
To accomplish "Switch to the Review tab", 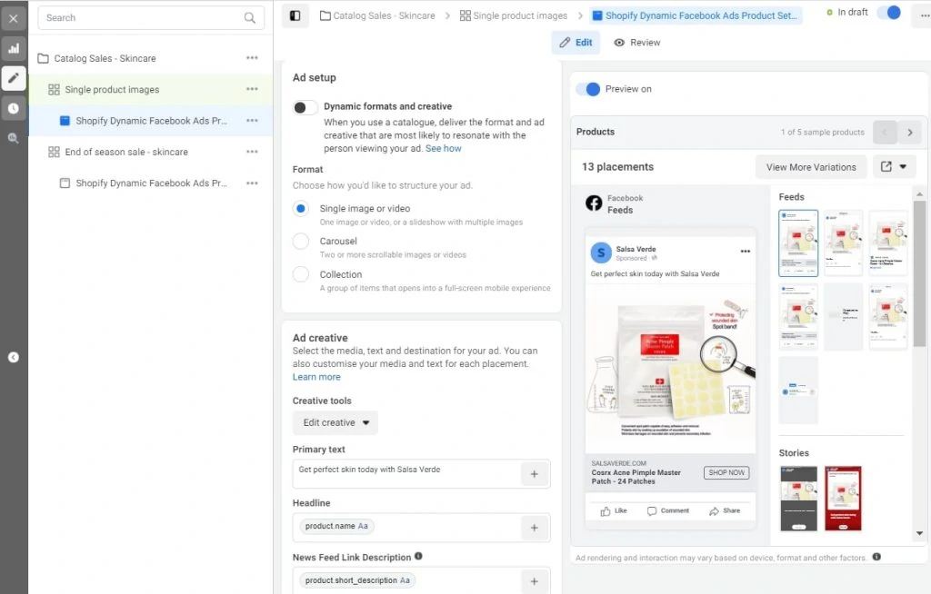I will [636, 43].
